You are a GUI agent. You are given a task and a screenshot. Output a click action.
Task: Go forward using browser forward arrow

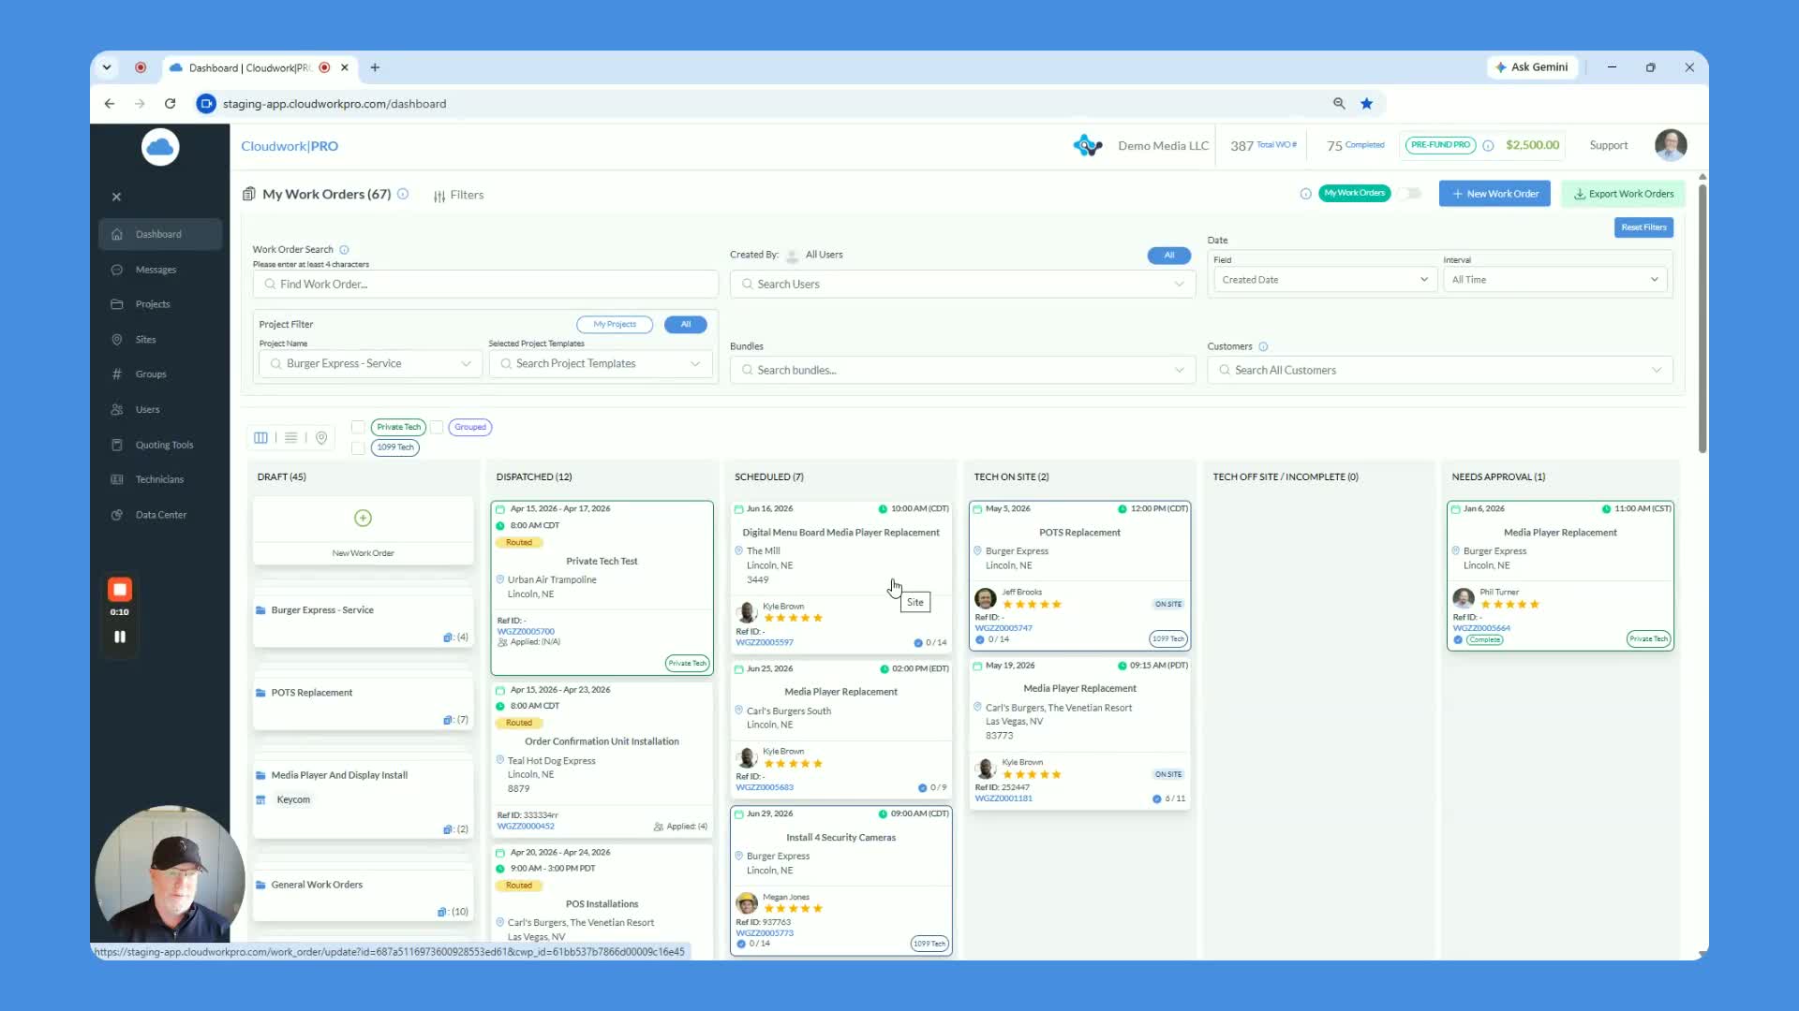[140, 104]
